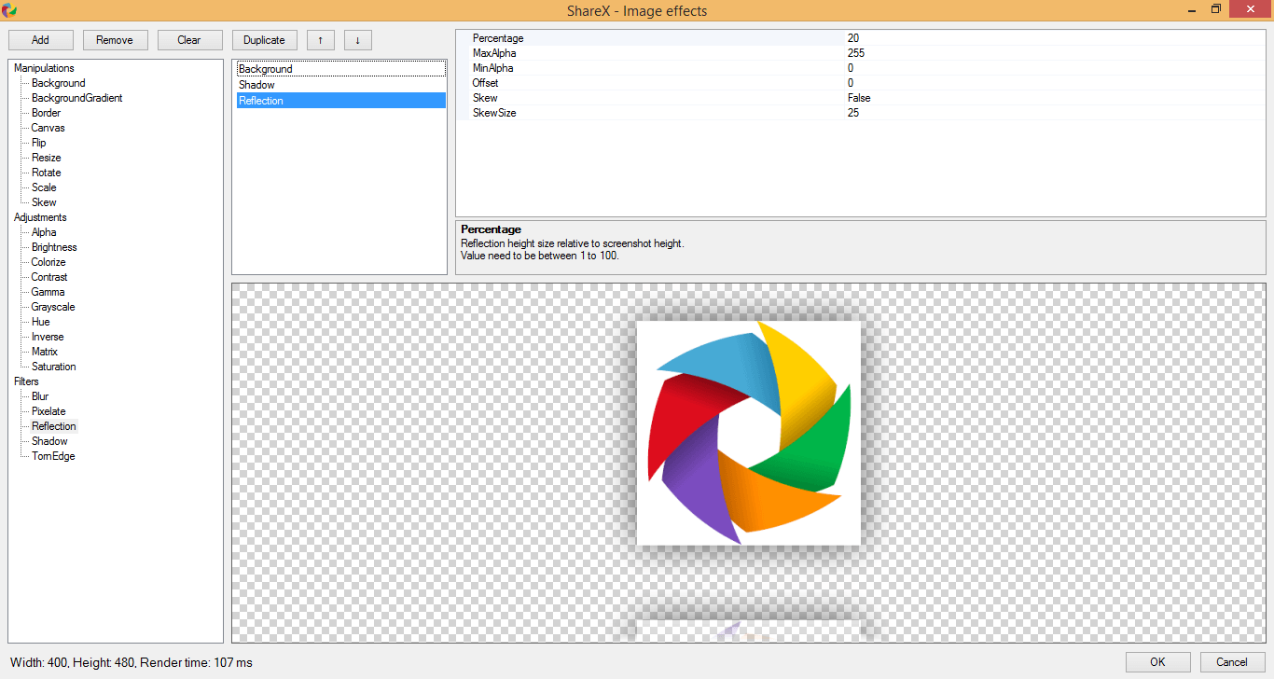Select the Canvas effect in the tree
Screen dimensions: 1274x679
pos(48,128)
